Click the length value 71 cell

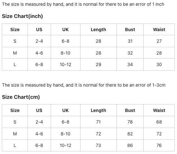pyautogui.click(x=98, y=122)
